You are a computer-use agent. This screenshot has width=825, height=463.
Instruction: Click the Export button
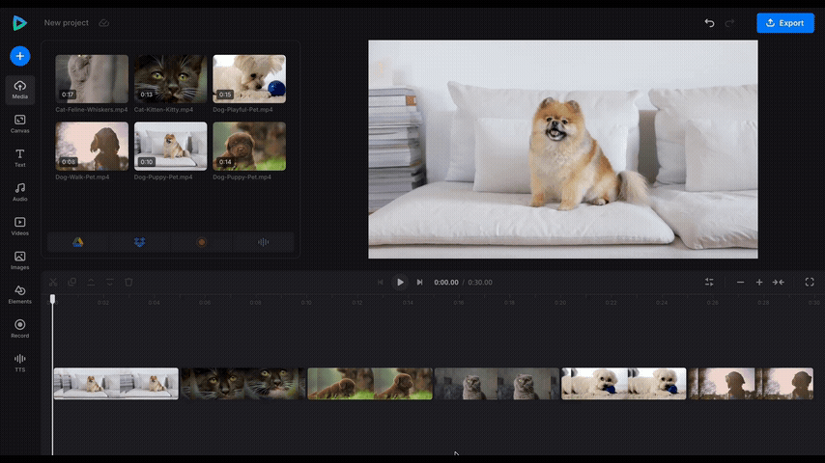pyautogui.click(x=784, y=23)
